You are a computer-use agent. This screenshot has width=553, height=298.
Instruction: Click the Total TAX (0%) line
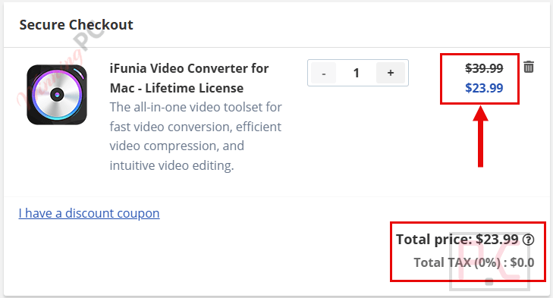pyautogui.click(x=474, y=262)
